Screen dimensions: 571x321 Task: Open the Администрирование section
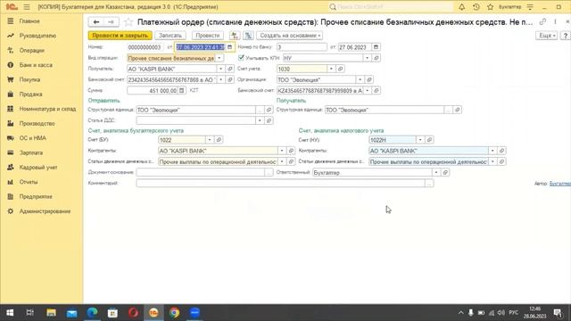45,211
